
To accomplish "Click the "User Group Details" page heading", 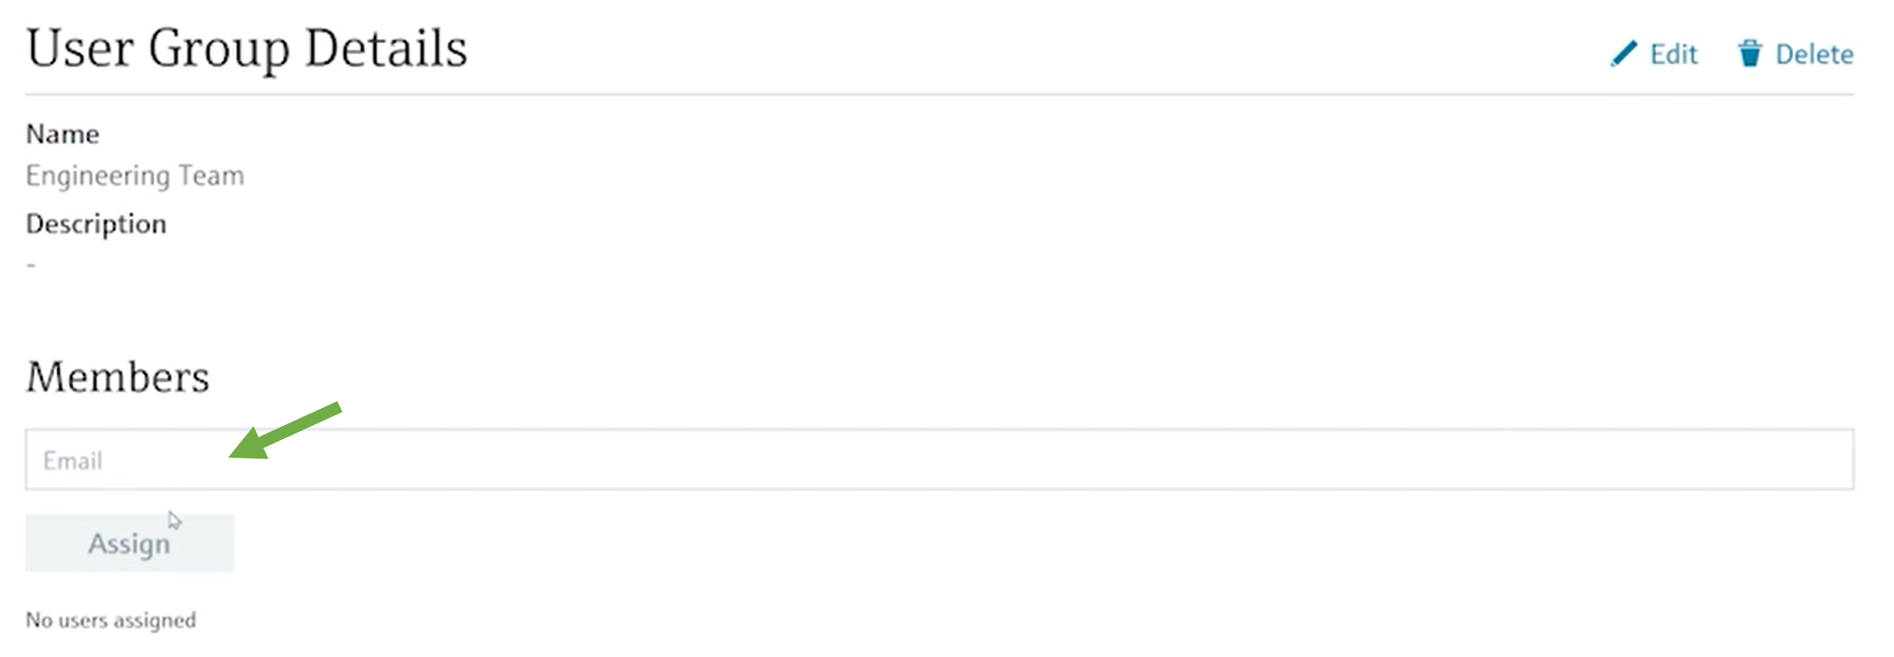I will (246, 49).
